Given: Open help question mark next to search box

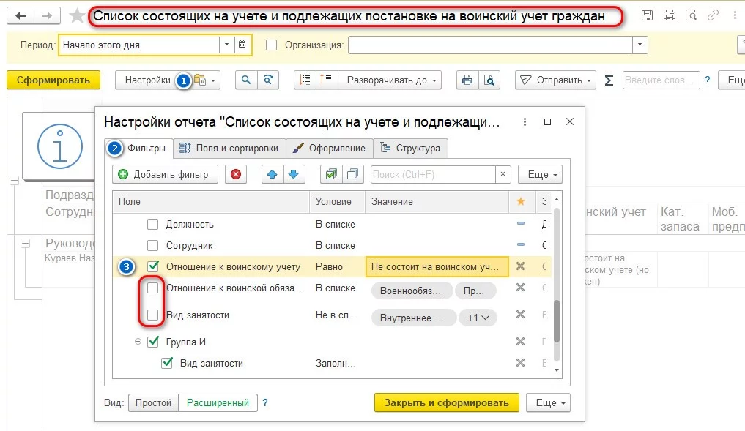Looking at the screenshot, I should tap(708, 80).
